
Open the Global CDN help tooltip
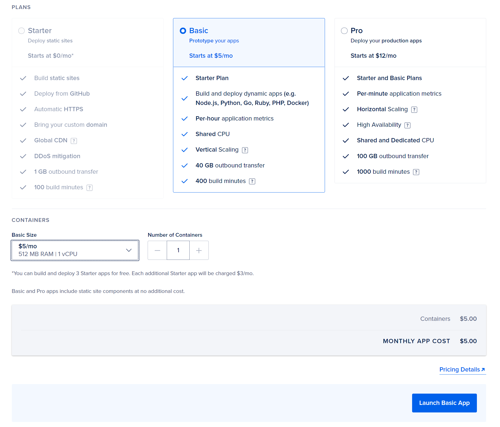click(x=74, y=141)
